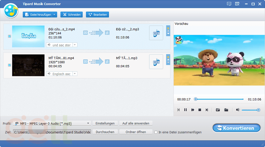Expand the 'und aac ster' audio track dropdown
The height and width of the screenshot is (147, 265).
[75, 45]
